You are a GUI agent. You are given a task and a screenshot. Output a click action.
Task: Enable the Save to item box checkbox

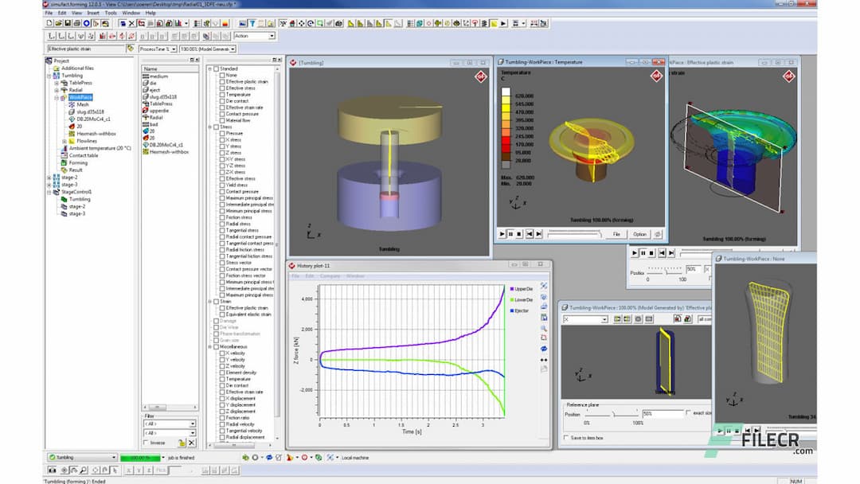click(x=565, y=436)
